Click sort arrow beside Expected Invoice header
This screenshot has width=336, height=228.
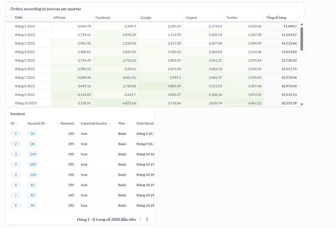[109, 124]
